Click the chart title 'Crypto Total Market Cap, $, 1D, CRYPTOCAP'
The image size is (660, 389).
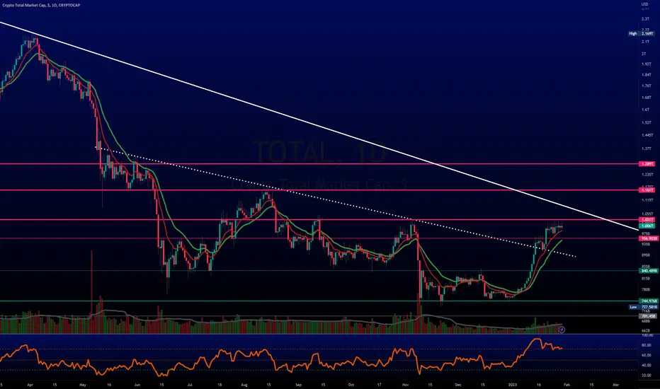[41, 5]
